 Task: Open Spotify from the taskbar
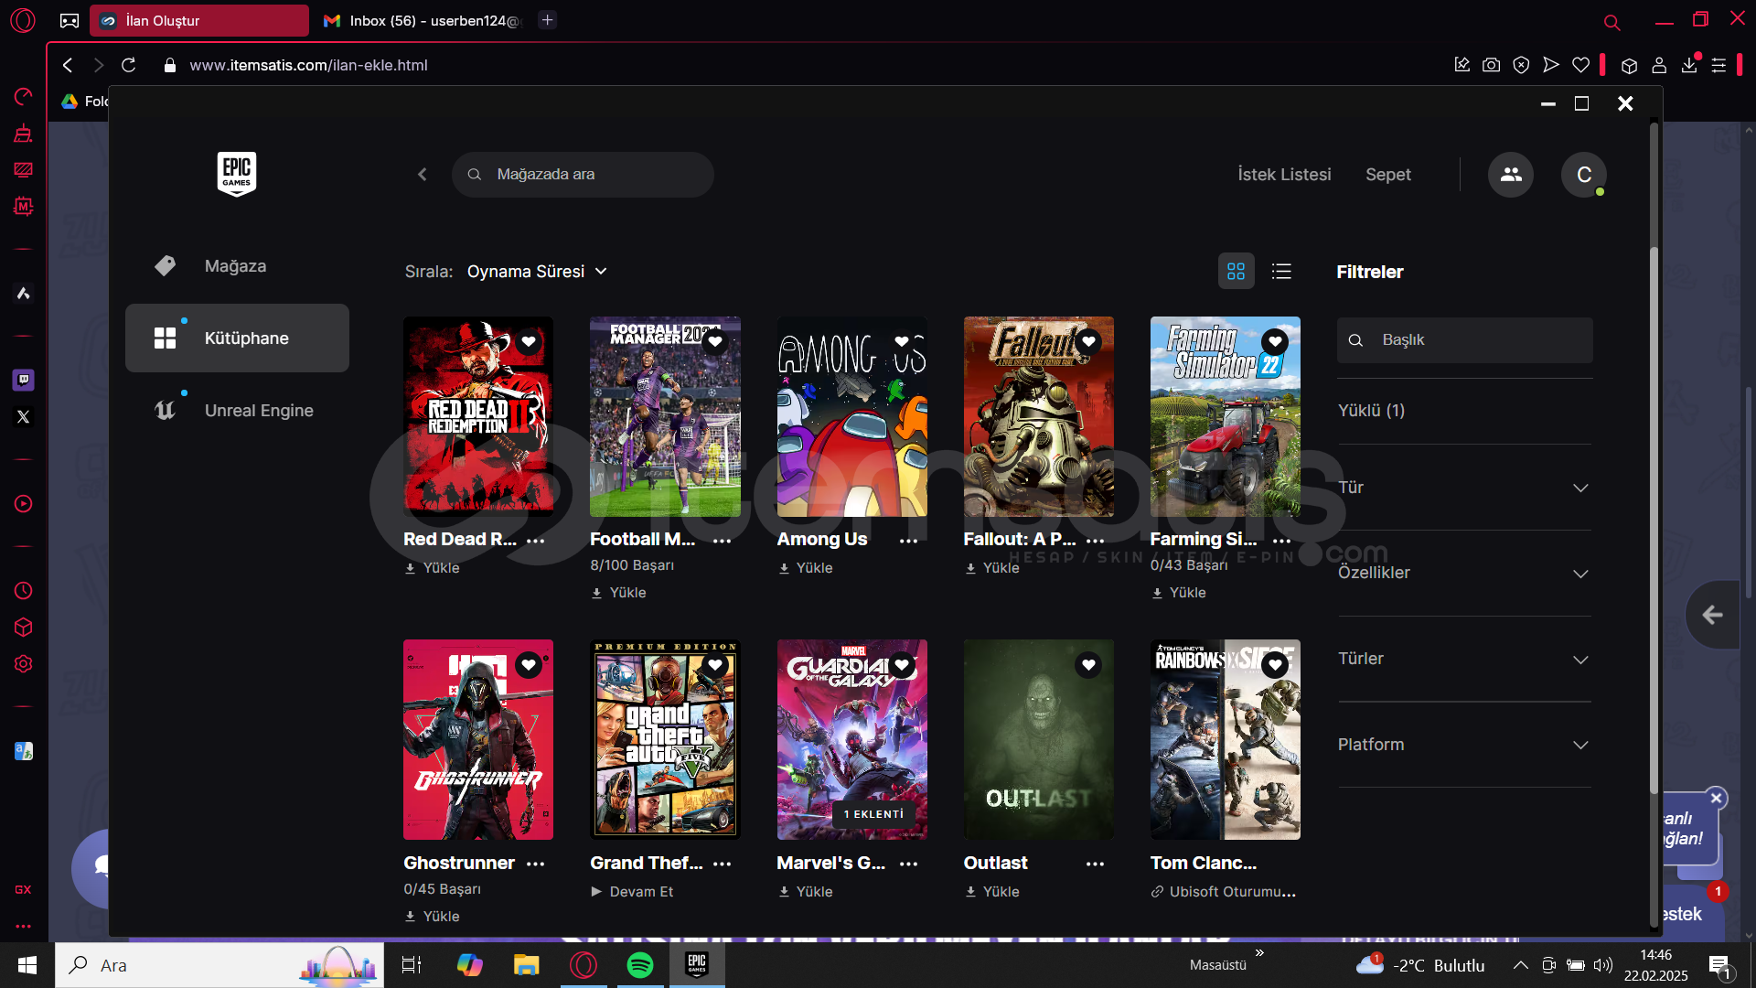click(x=640, y=965)
